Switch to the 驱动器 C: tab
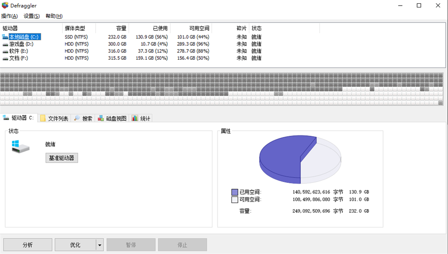Viewport: 448px width, 254px height. coord(19,119)
